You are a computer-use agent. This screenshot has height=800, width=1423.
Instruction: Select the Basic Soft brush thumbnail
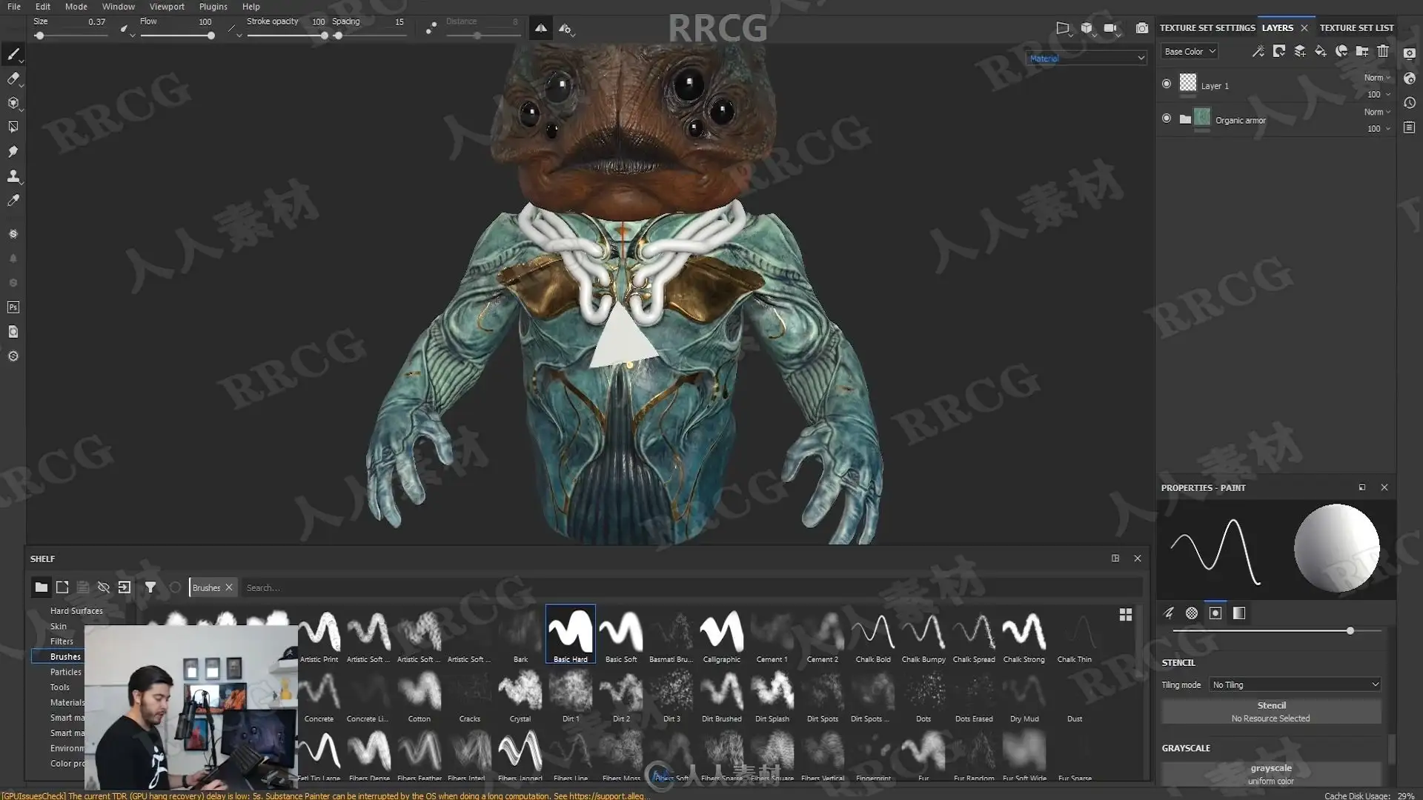pyautogui.click(x=621, y=635)
